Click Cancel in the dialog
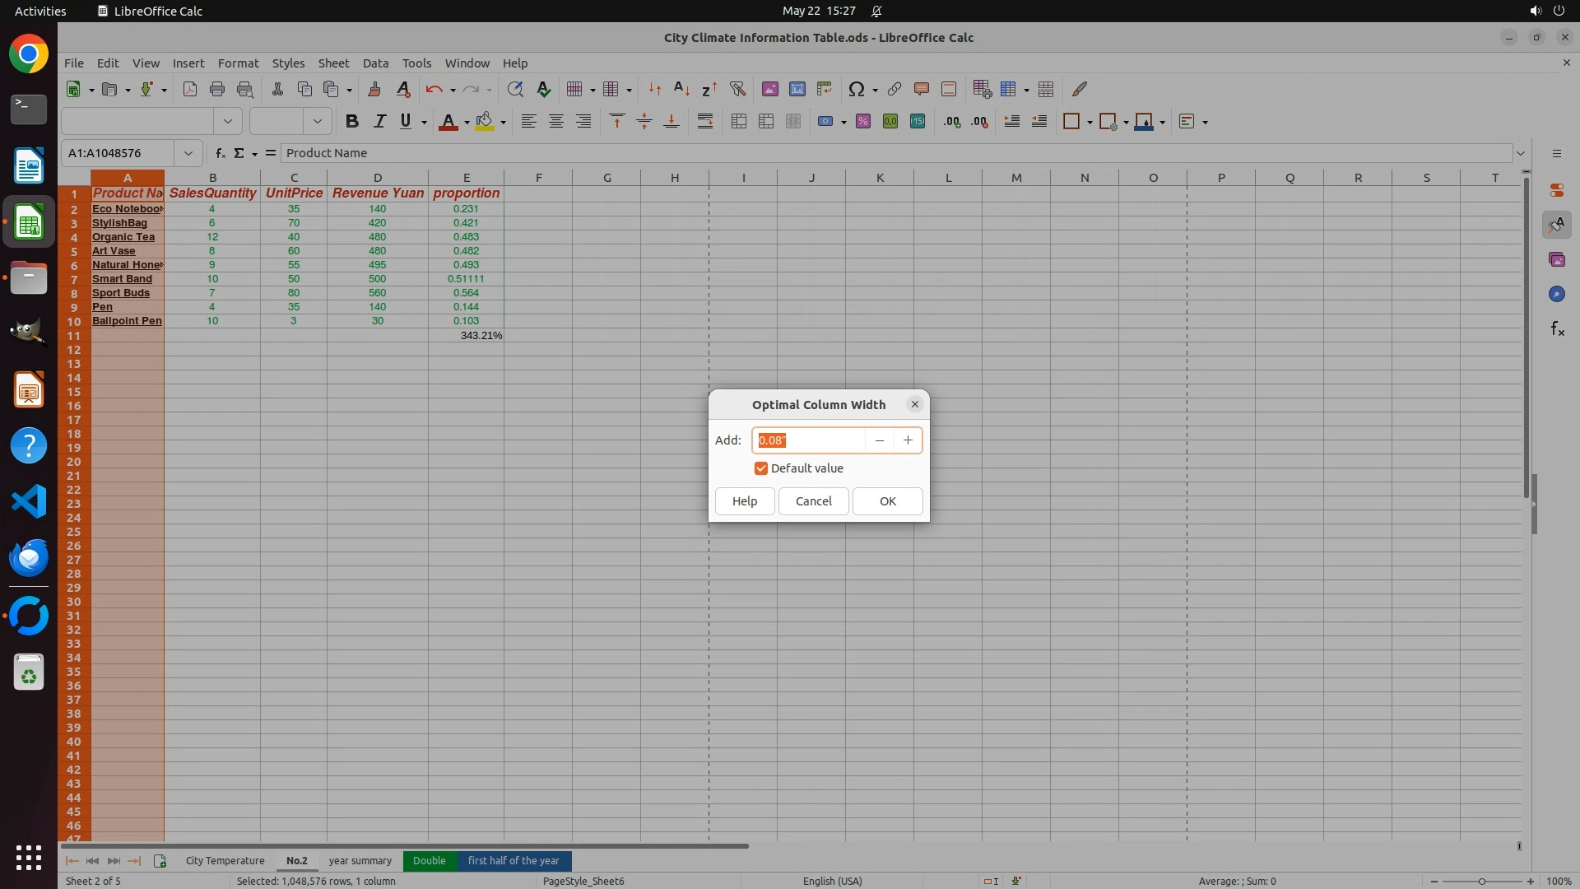Screen dimensions: 1580x889 813,501
